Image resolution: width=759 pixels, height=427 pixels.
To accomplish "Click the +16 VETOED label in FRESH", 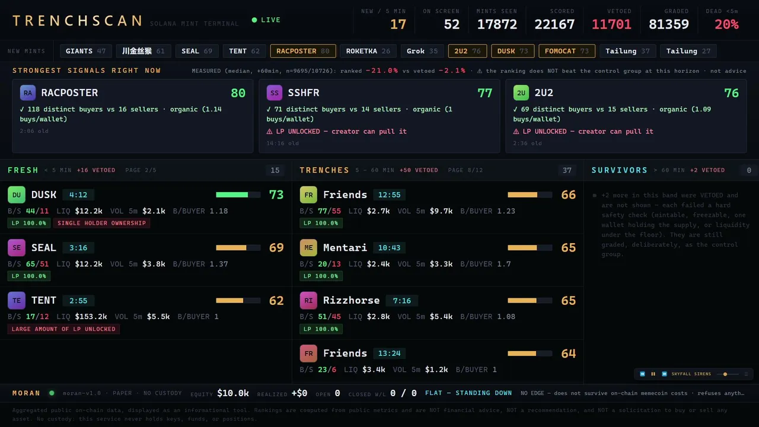I will point(96,170).
